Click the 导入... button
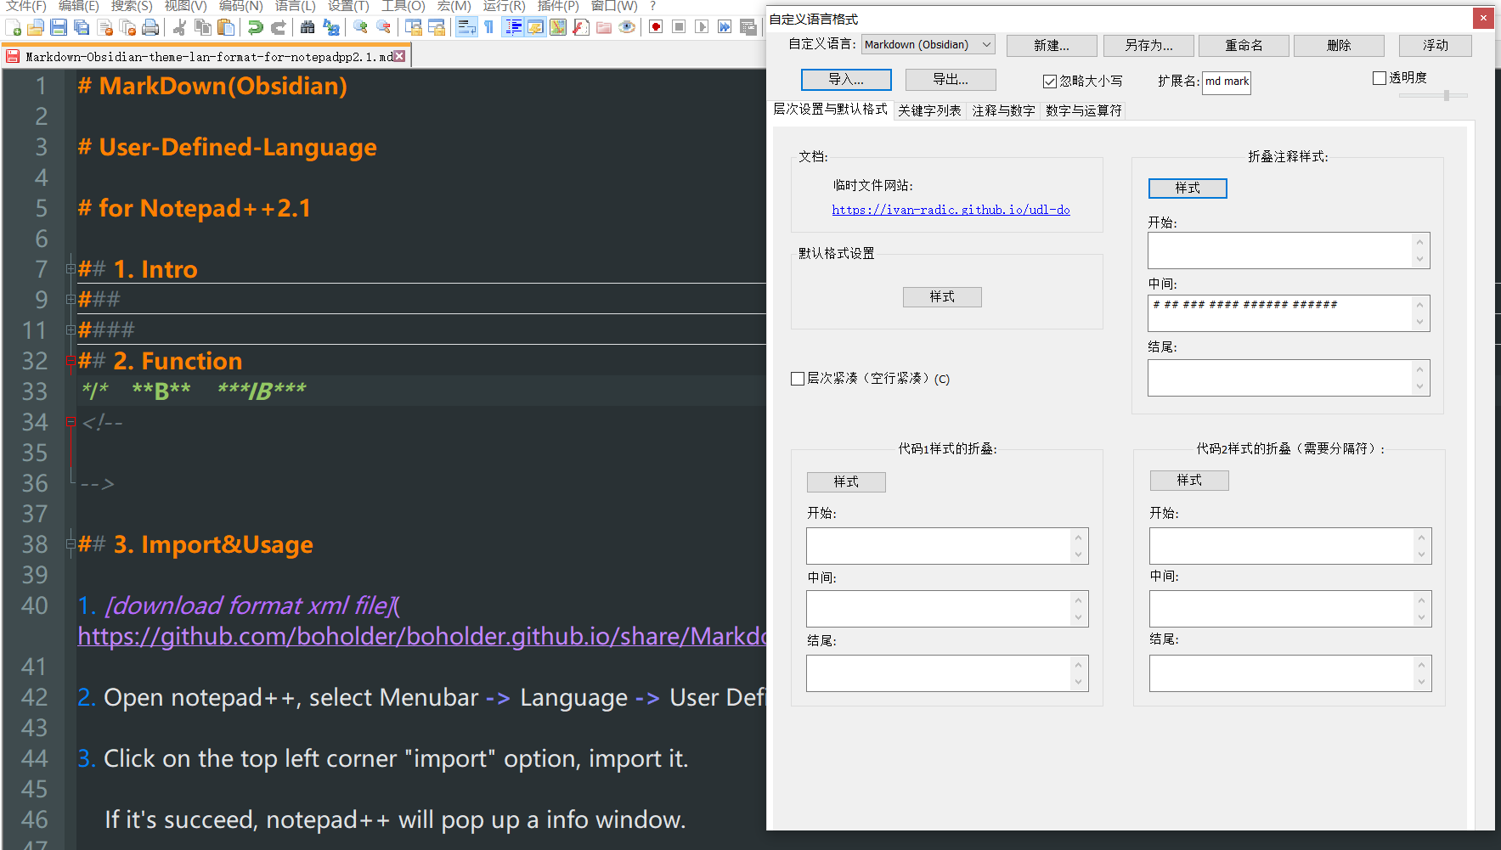Viewport: 1501px width, 850px height. [x=846, y=80]
